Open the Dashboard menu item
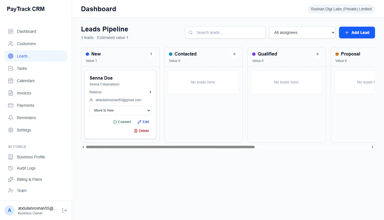This screenshot has height=220, width=384. (x=36, y=31)
